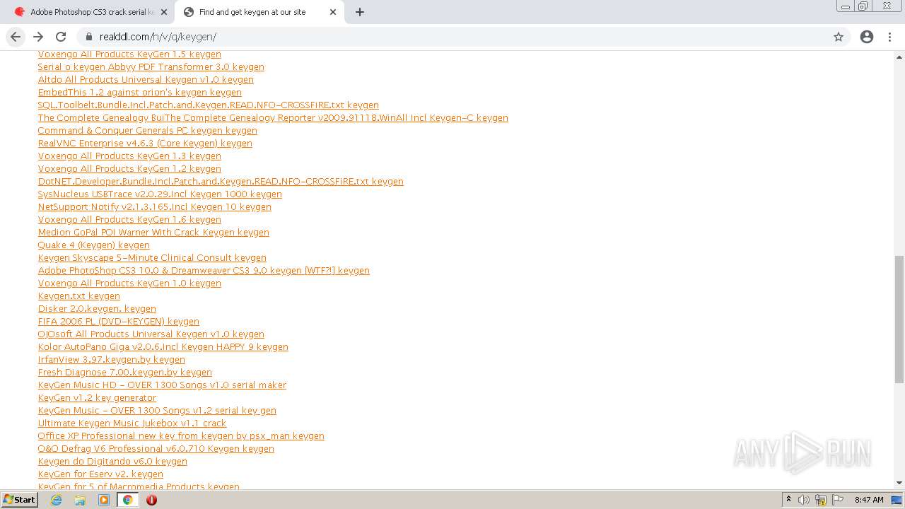The width and height of the screenshot is (905, 509).
Task: Open 'Medion GoPal POI Warner With Crack' link
Action: [x=153, y=233]
